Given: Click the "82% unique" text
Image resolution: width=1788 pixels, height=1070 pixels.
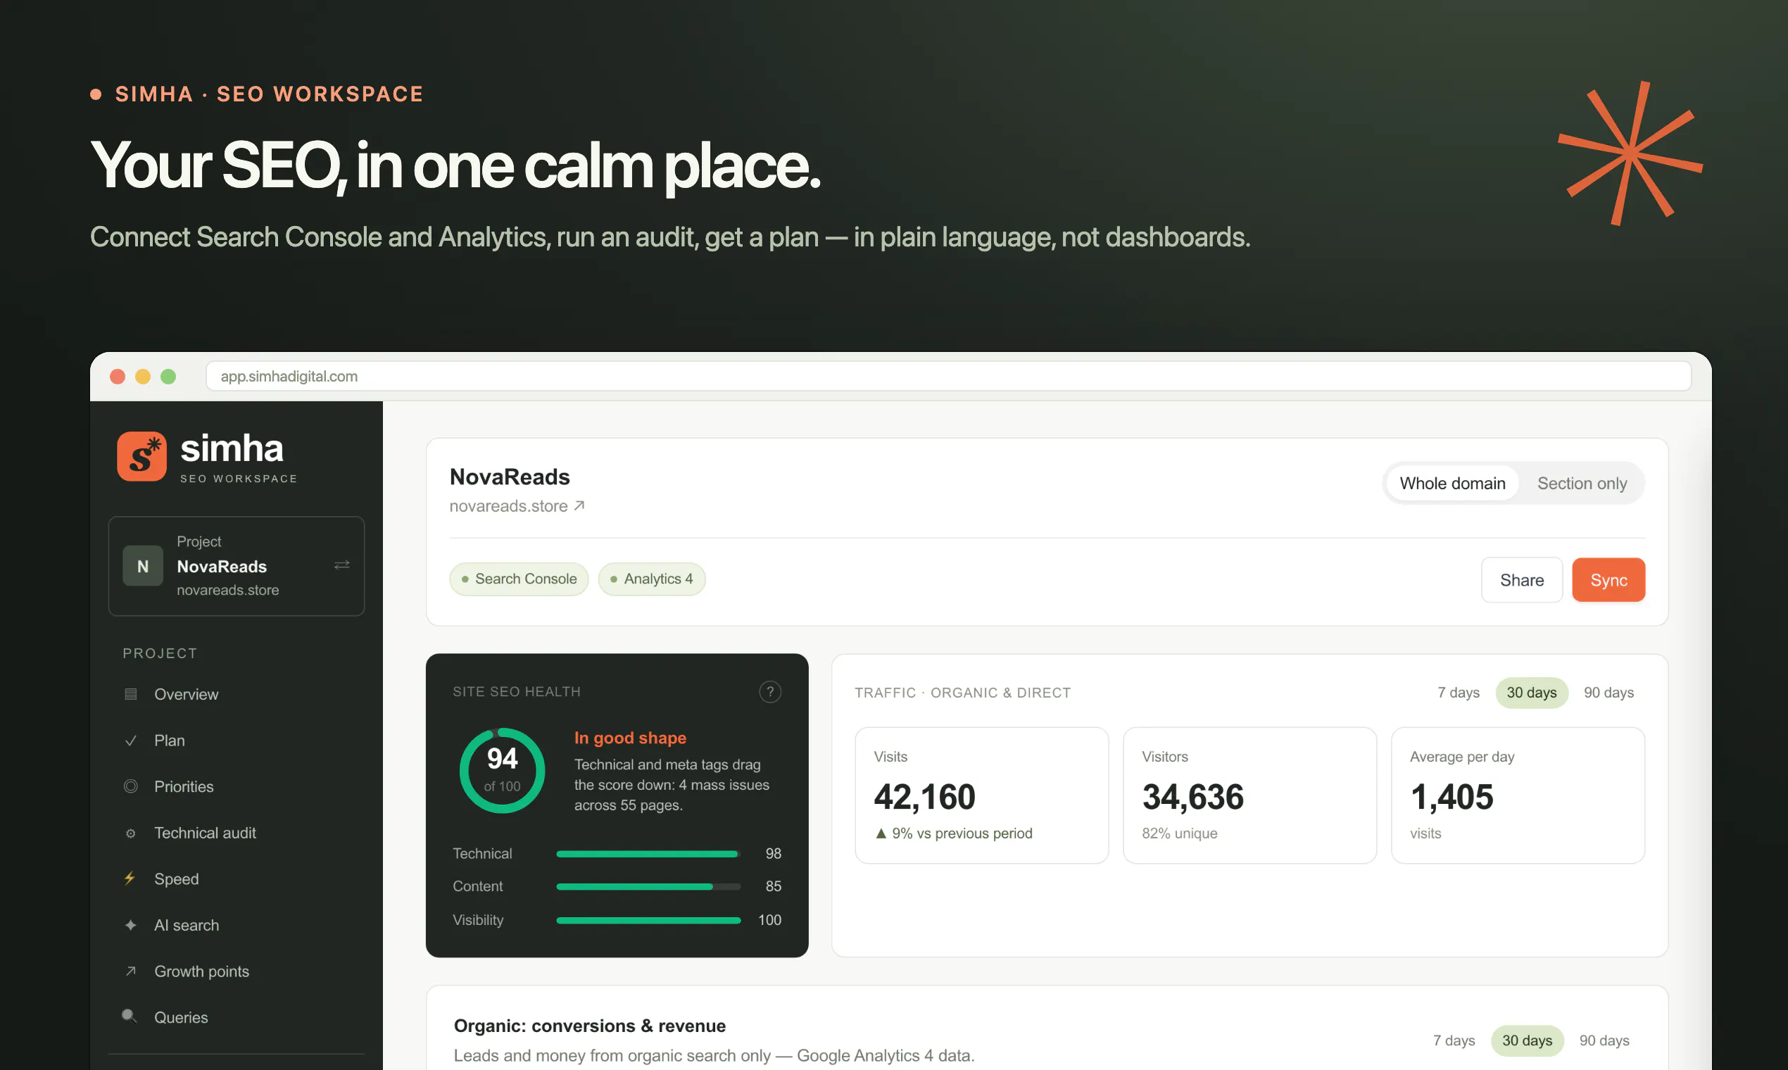Looking at the screenshot, I should coord(1180,833).
